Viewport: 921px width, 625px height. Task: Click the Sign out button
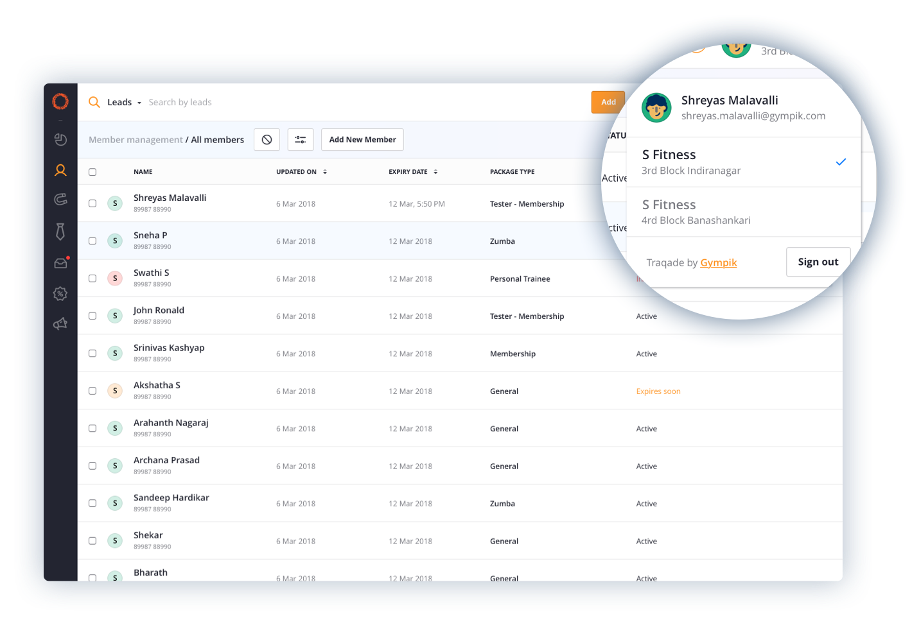click(x=818, y=262)
